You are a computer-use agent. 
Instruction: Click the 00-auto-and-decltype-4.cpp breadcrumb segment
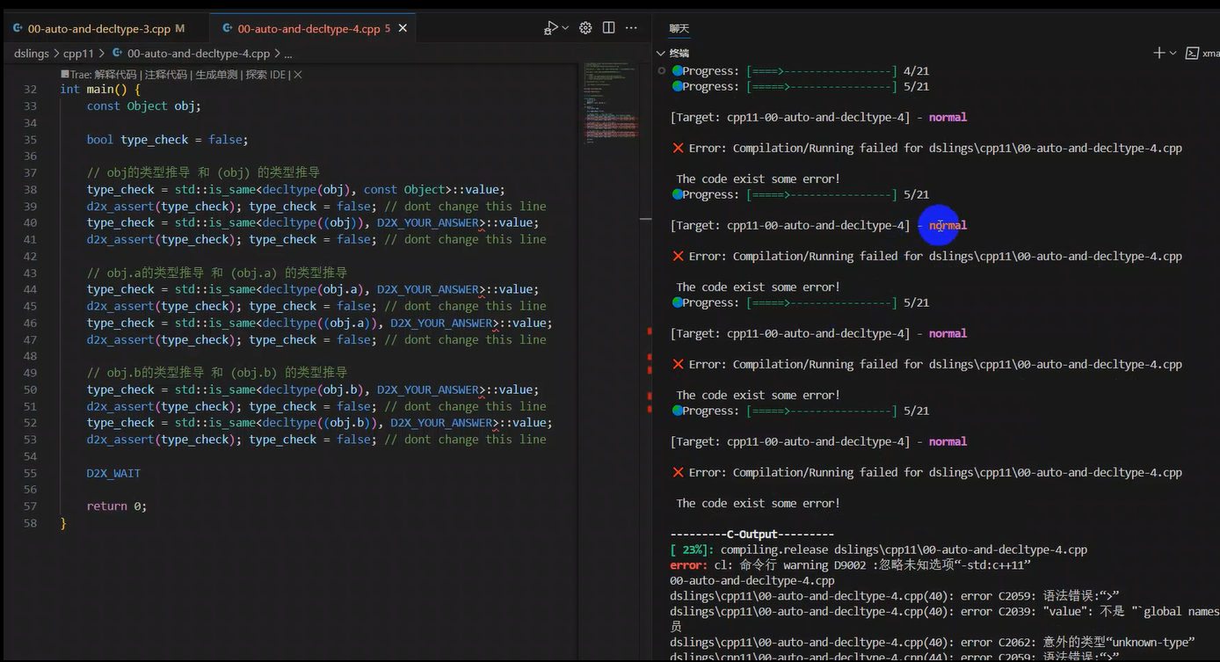point(199,54)
